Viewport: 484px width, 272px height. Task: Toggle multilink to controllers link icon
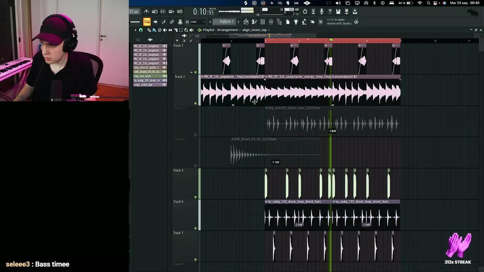172,22
